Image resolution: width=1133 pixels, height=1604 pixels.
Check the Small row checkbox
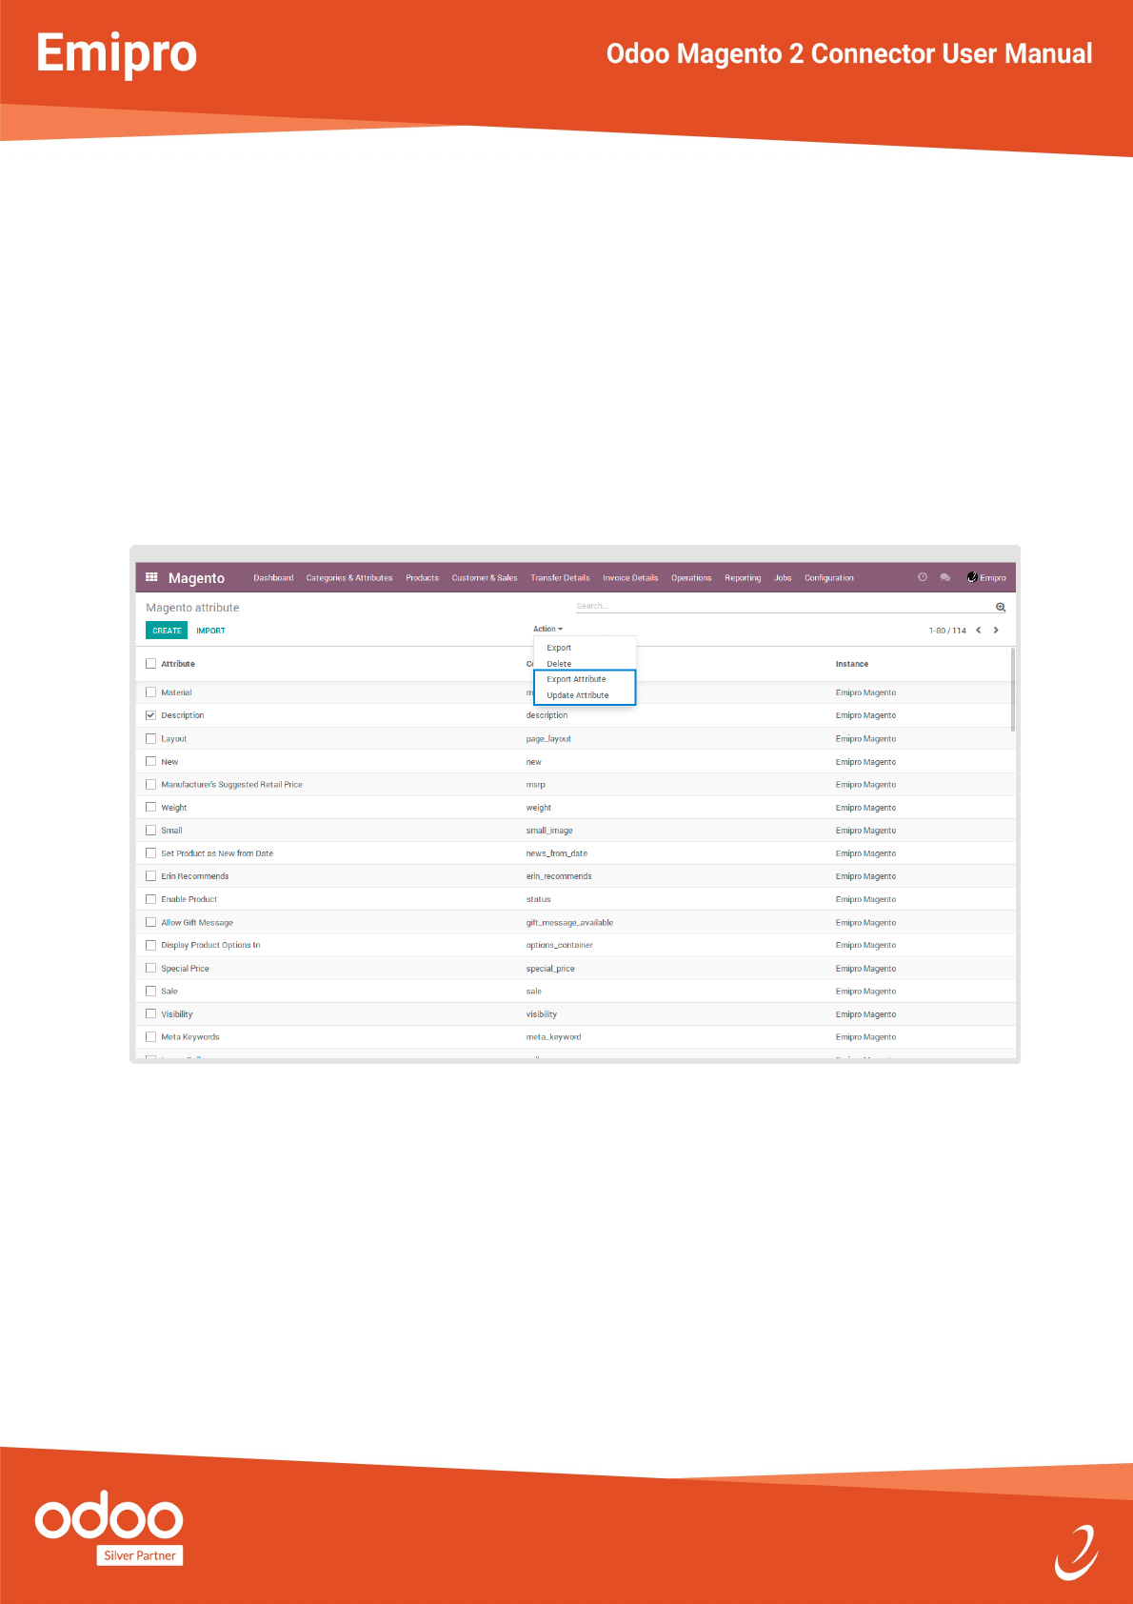(150, 830)
